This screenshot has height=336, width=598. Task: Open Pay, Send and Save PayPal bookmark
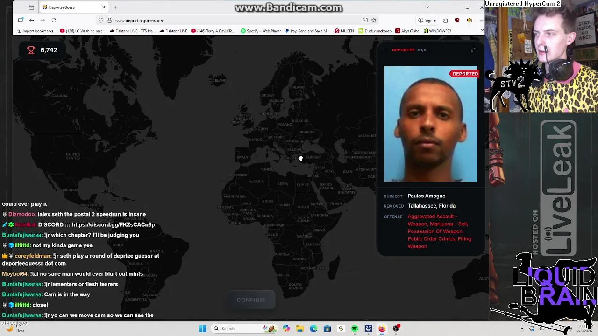(x=307, y=31)
